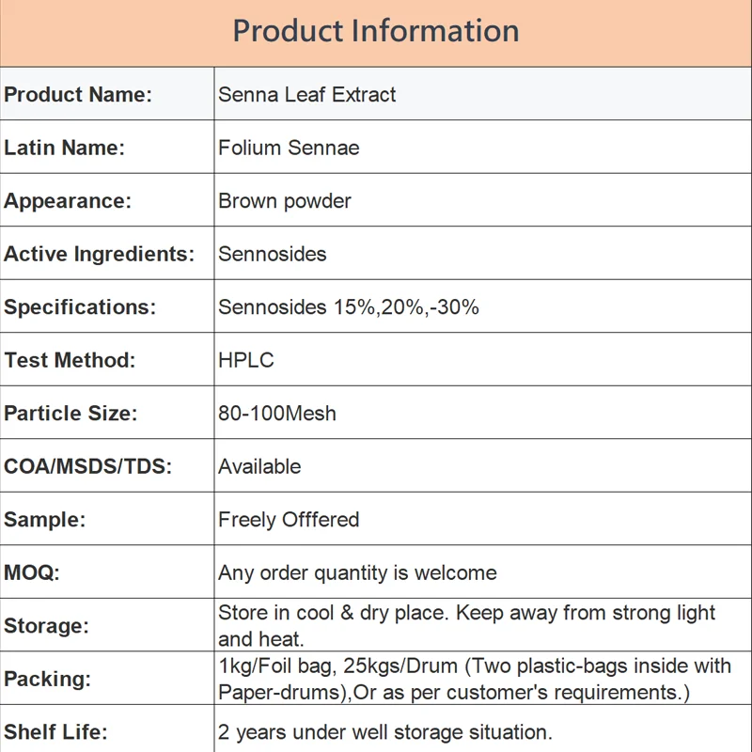Screen dimensions: 752x752
Task: Click the Available value cell
Action: (x=482, y=465)
